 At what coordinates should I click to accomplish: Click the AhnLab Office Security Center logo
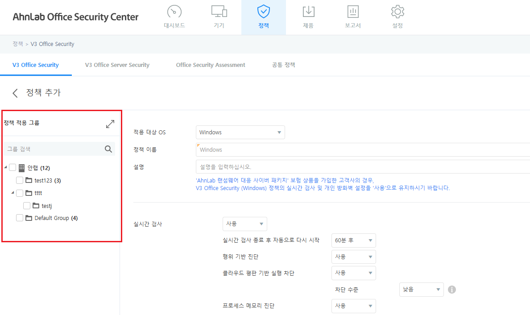[x=76, y=17]
